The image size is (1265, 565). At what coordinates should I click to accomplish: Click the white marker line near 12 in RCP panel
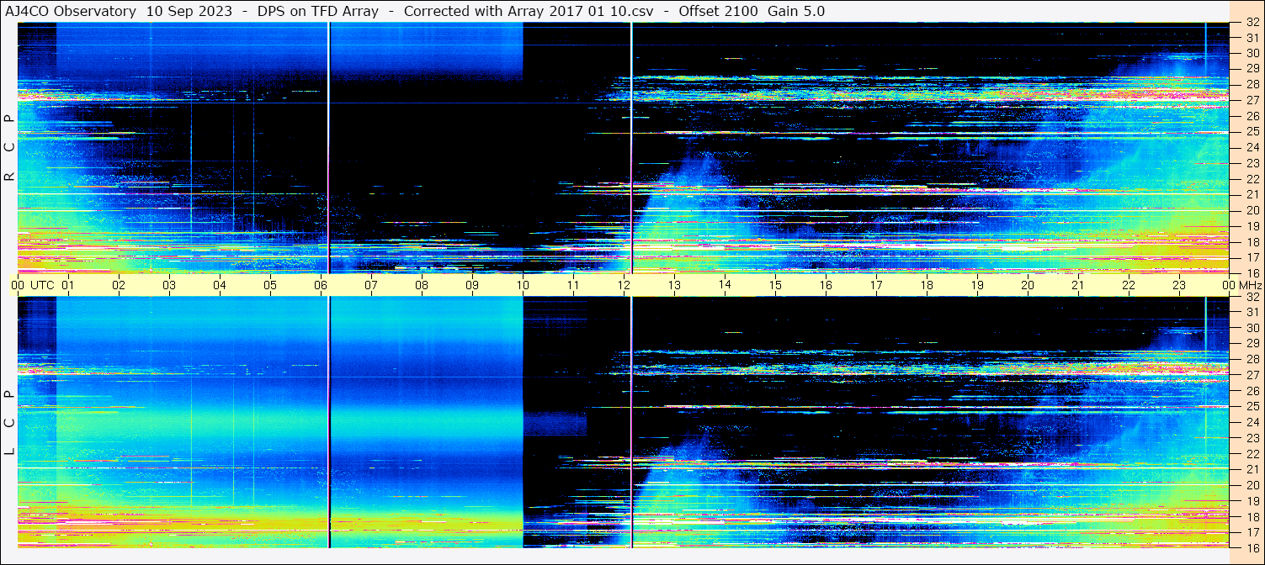coord(631,148)
